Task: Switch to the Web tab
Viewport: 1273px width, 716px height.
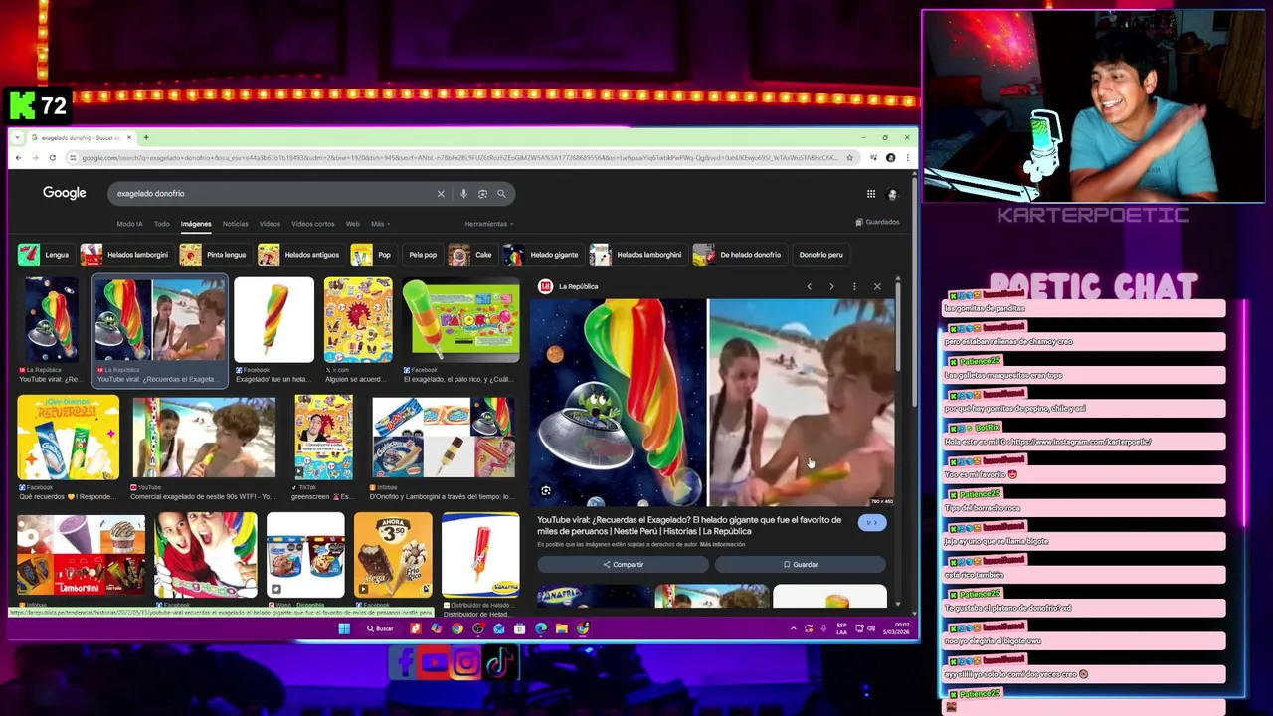Action: 352,224
